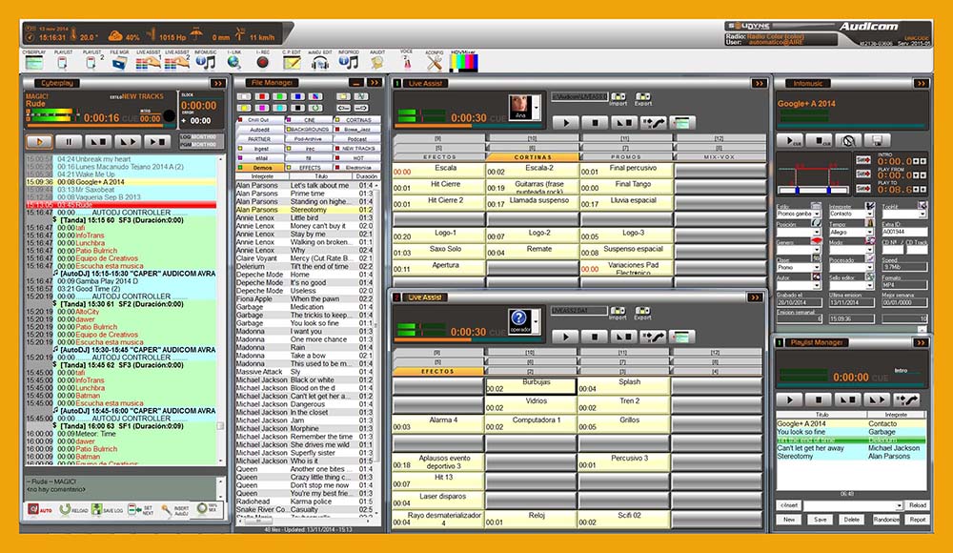Open the Cyberplay module from top toolbar
Image resolution: width=953 pixels, height=553 pixels.
tap(34, 62)
